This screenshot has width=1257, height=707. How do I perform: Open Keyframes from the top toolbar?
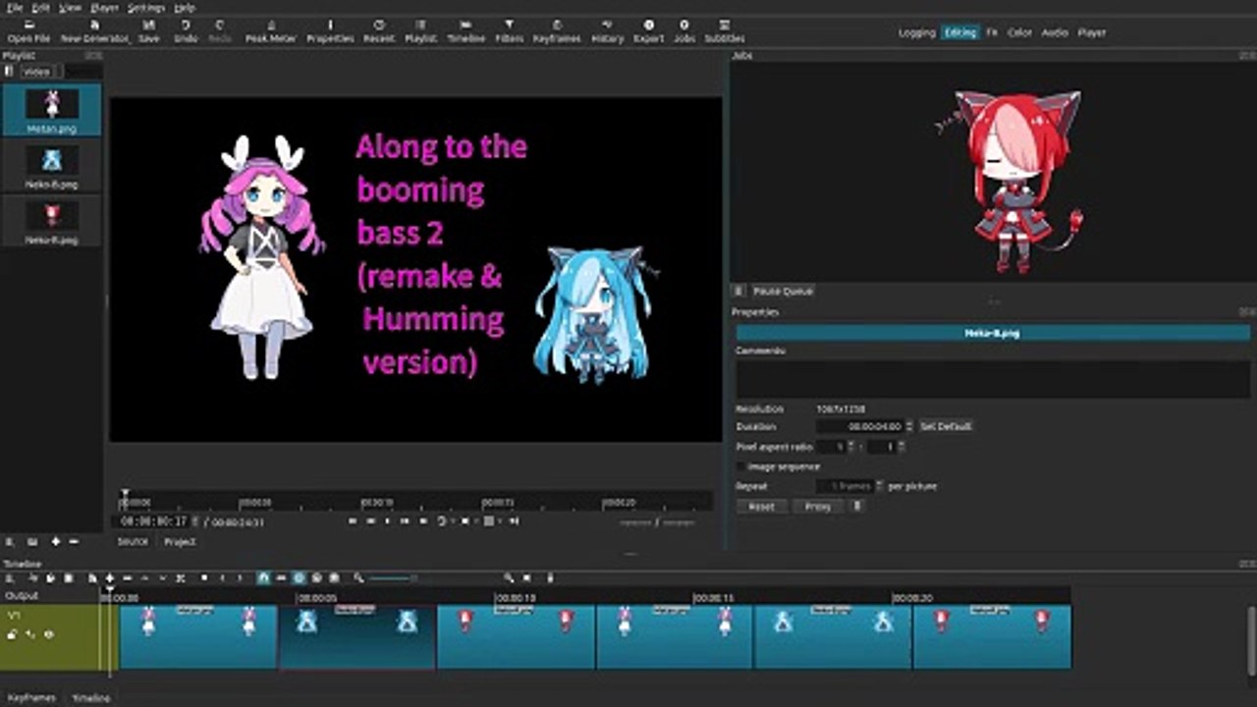pyautogui.click(x=557, y=31)
